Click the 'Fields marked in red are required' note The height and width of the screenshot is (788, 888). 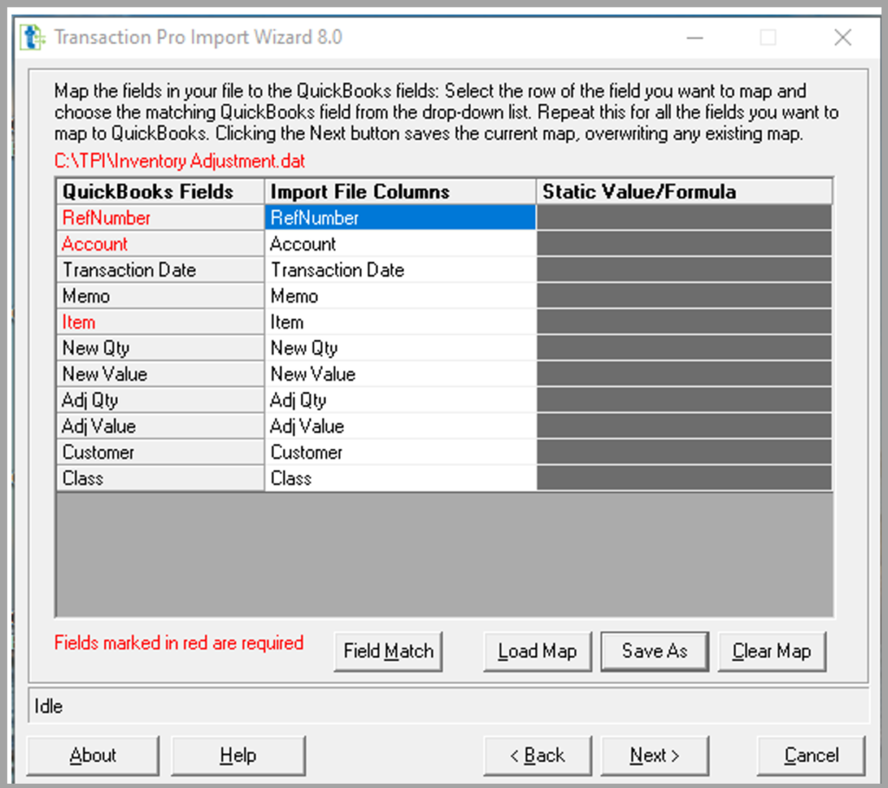tap(179, 643)
